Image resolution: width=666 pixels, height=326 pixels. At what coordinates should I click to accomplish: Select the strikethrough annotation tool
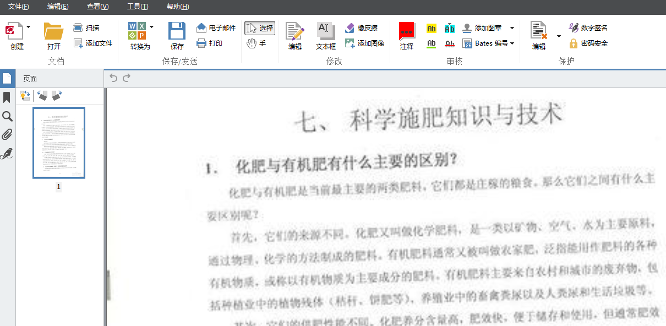click(450, 43)
